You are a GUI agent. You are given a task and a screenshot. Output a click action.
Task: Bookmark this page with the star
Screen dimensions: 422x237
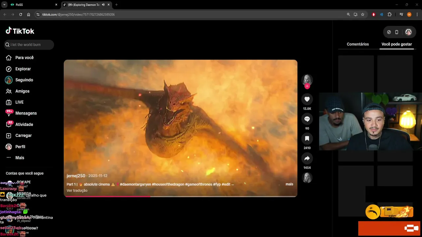click(x=363, y=14)
